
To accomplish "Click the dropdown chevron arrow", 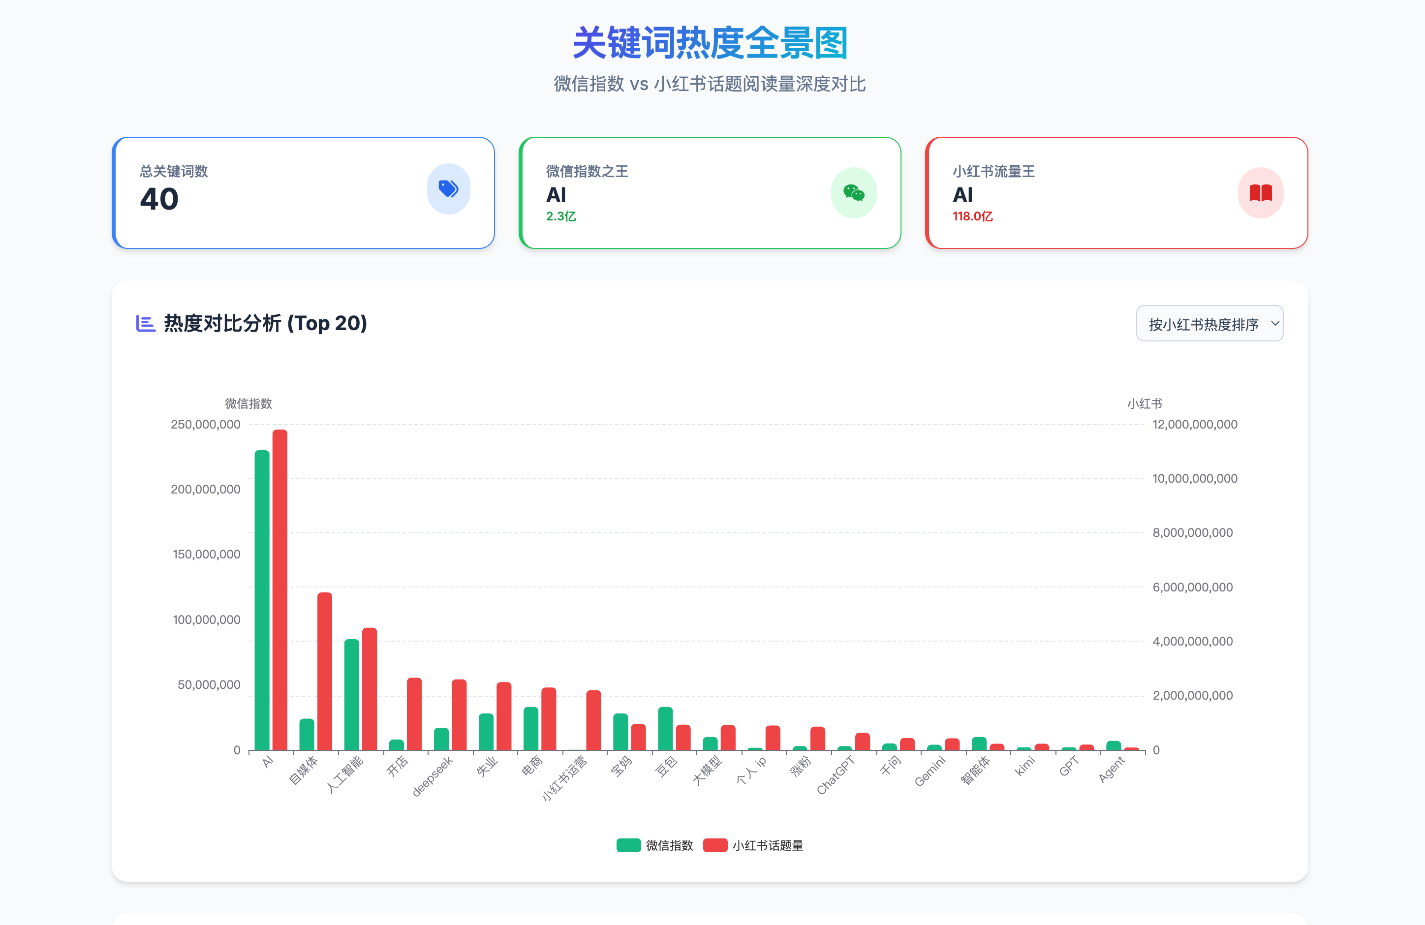I will [x=1275, y=323].
